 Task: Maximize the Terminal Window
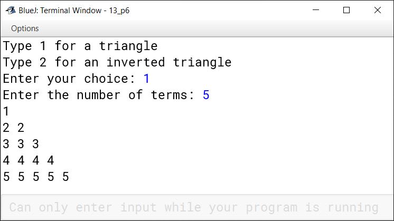pos(346,10)
